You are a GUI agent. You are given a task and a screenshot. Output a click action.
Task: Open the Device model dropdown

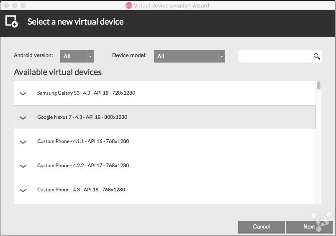click(x=190, y=56)
